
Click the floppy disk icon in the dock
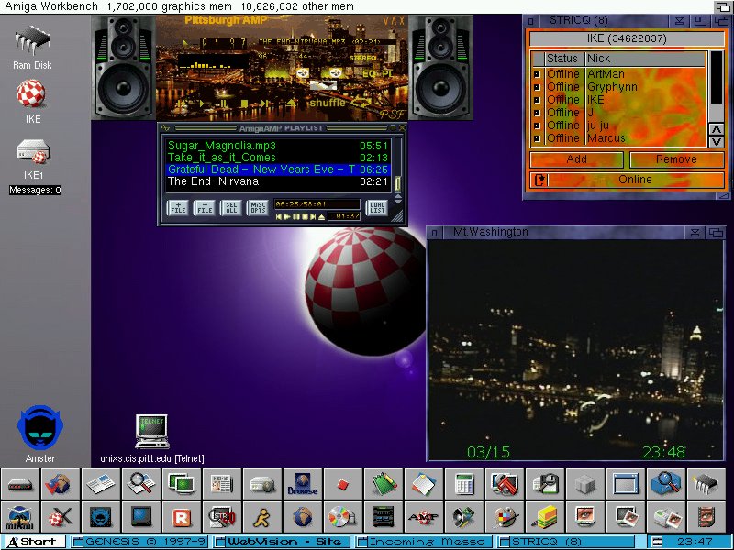[545, 483]
